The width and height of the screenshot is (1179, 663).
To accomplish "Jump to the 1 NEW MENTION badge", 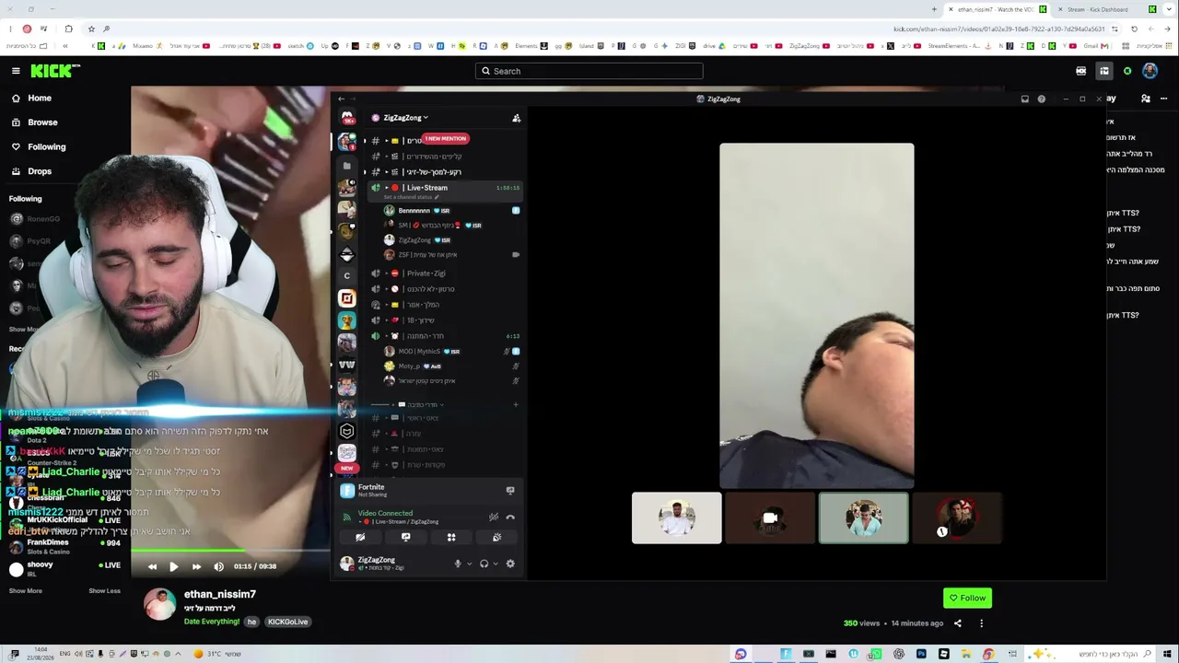I will coord(446,139).
